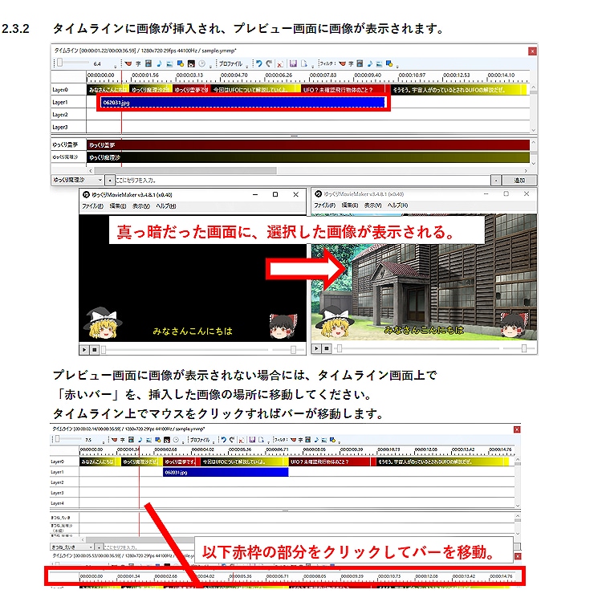Click the red X delete icon in top timeline toolbar
The height and width of the screenshot is (602, 602).
click(280, 63)
